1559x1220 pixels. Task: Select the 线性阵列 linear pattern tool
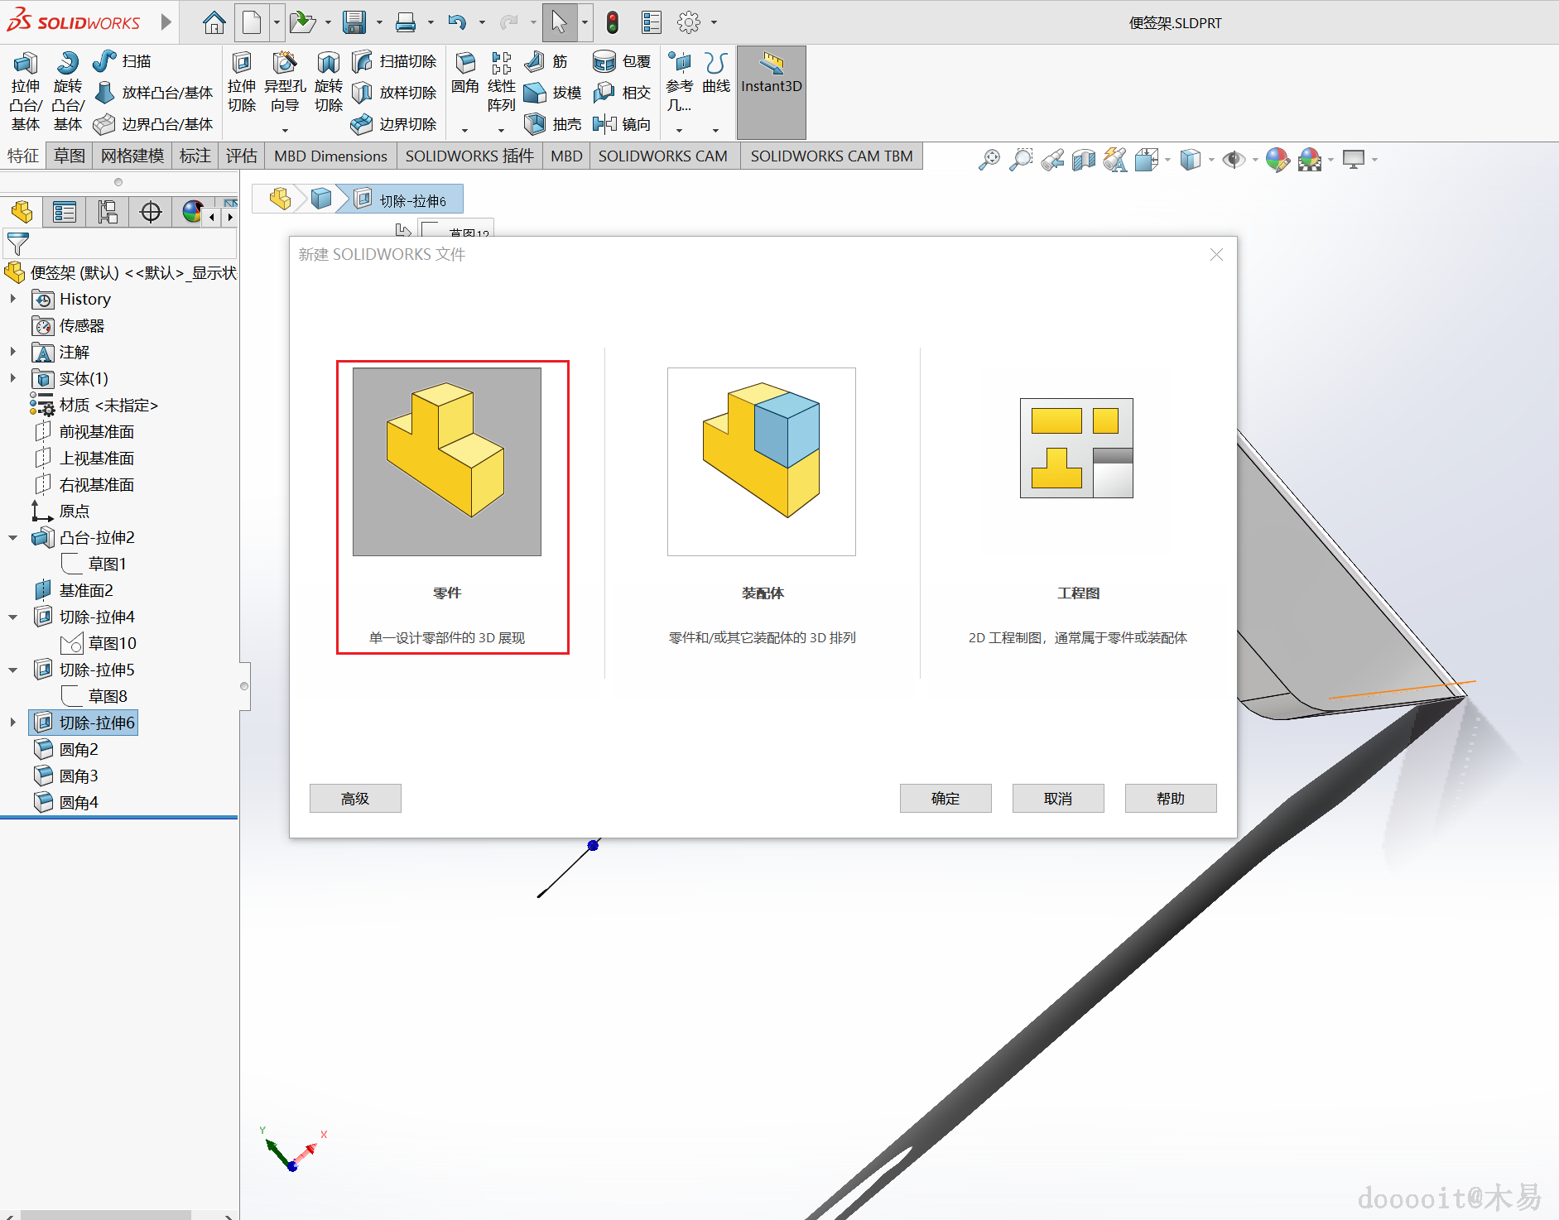[502, 83]
